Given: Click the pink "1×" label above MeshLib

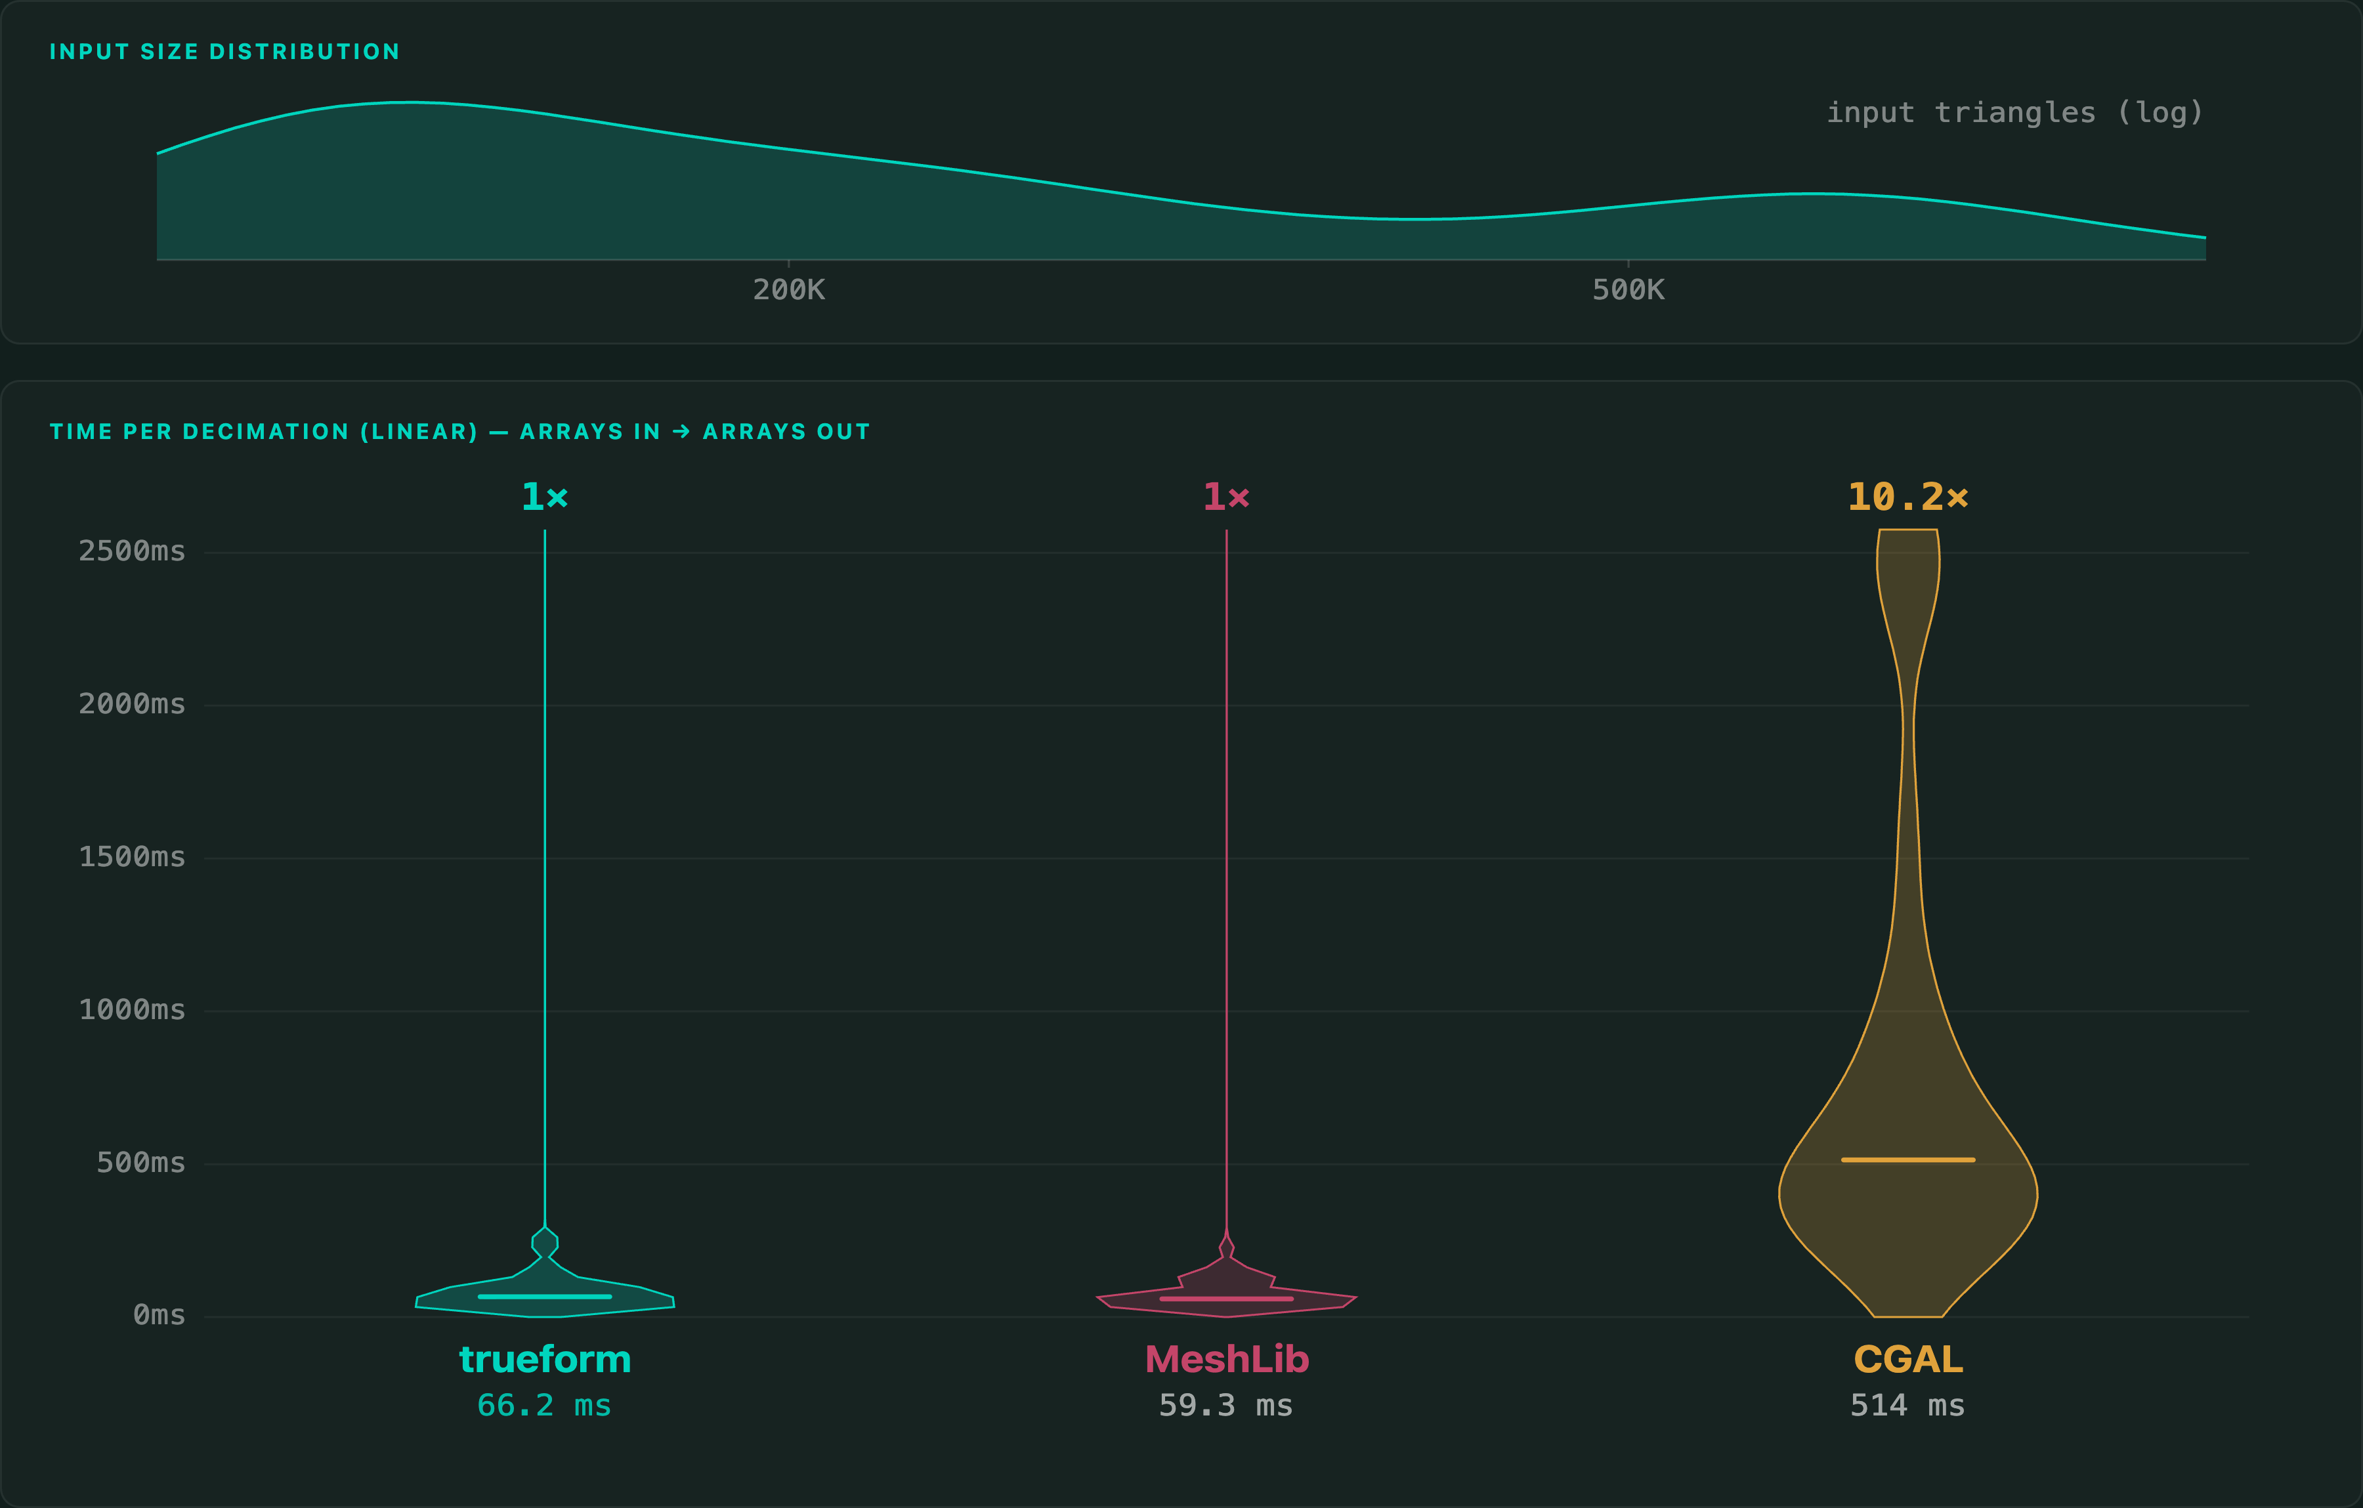Looking at the screenshot, I should 1227,497.
